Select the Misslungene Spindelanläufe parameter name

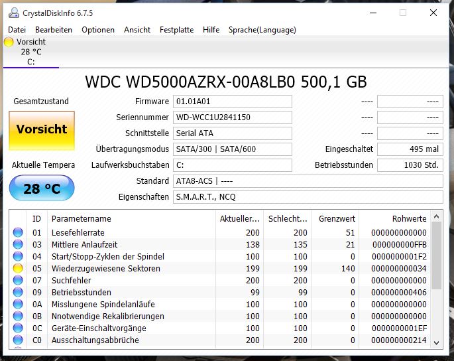pos(103,304)
